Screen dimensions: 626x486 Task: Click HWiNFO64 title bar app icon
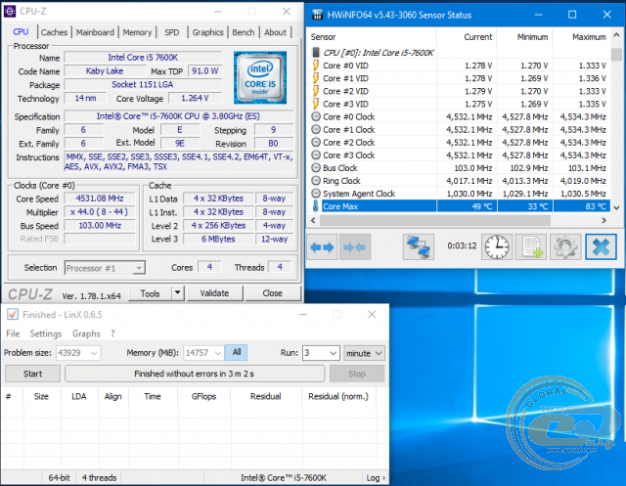[317, 15]
